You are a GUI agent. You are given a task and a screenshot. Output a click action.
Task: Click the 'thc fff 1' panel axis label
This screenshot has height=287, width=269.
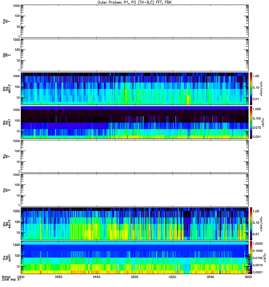pos(6,156)
